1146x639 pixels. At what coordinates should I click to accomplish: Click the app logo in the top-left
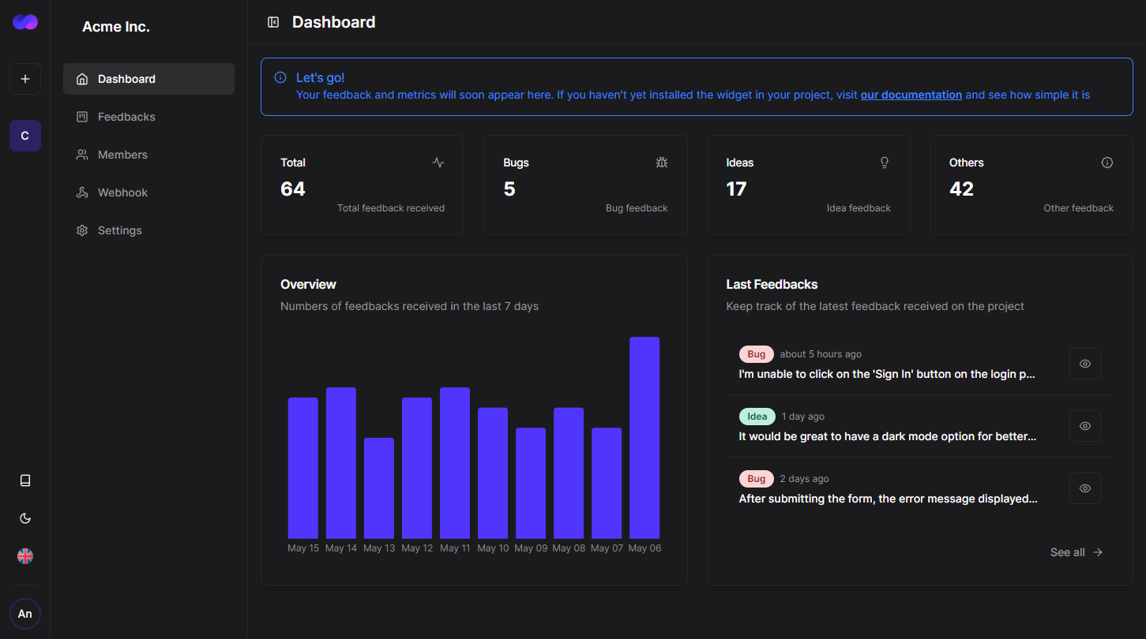tap(25, 22)
